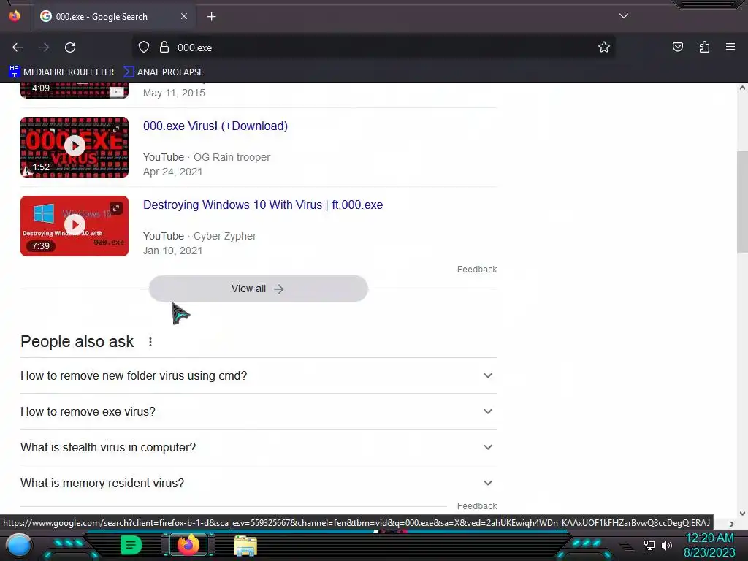
Task: Expand What is memory resident virus question
Action: 258,484
